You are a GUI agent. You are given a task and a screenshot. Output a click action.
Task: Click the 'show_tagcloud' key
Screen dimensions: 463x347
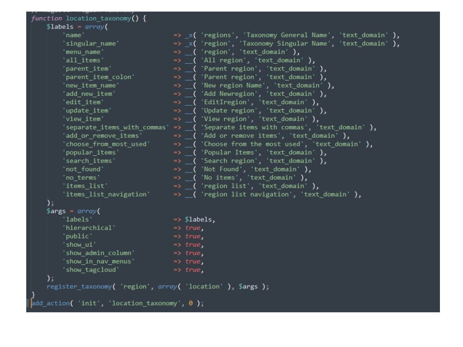click(90, 270)
